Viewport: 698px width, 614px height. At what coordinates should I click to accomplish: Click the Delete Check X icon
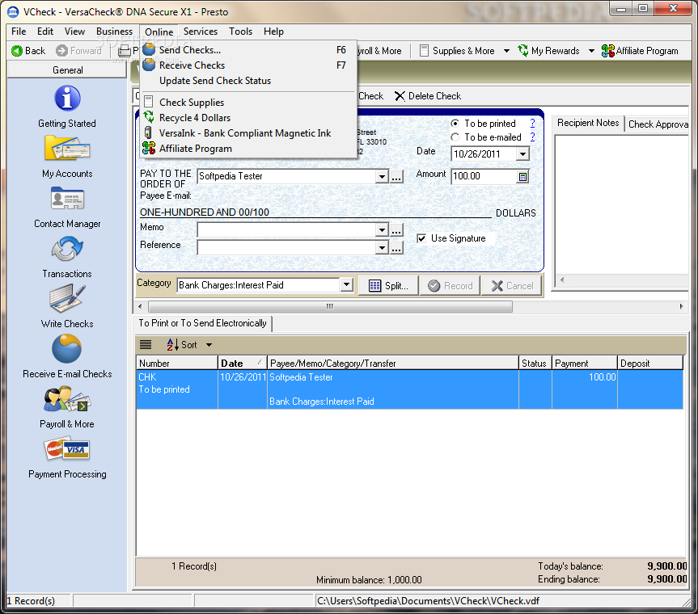coord(400,96)
